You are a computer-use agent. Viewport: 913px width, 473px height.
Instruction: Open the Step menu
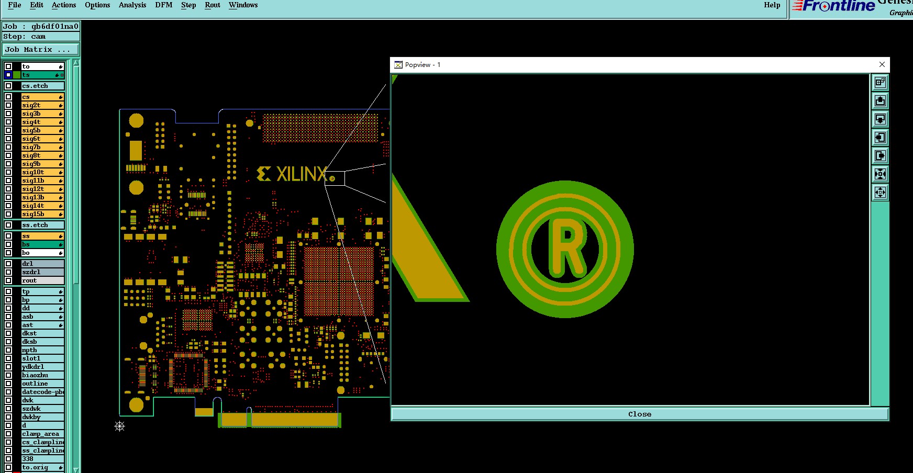(188, 5)
